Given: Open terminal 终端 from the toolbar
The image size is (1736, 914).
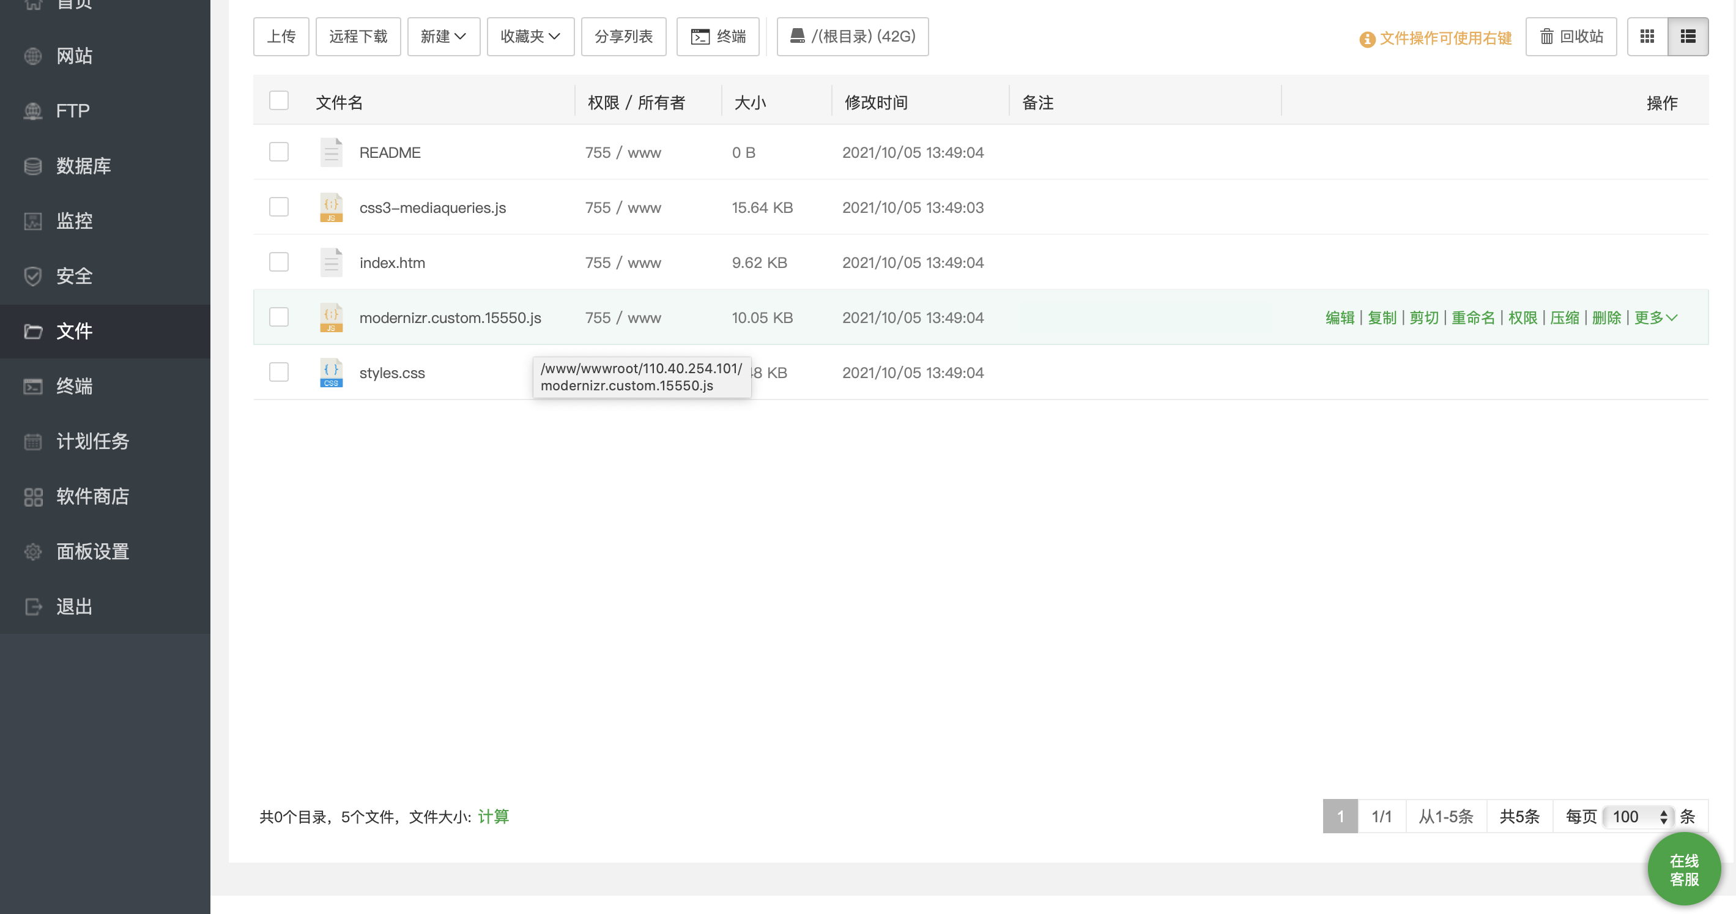Looking at the screenshot, I should point(718,36).
